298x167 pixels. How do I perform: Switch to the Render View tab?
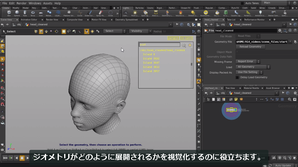click(x=52, y=20)
